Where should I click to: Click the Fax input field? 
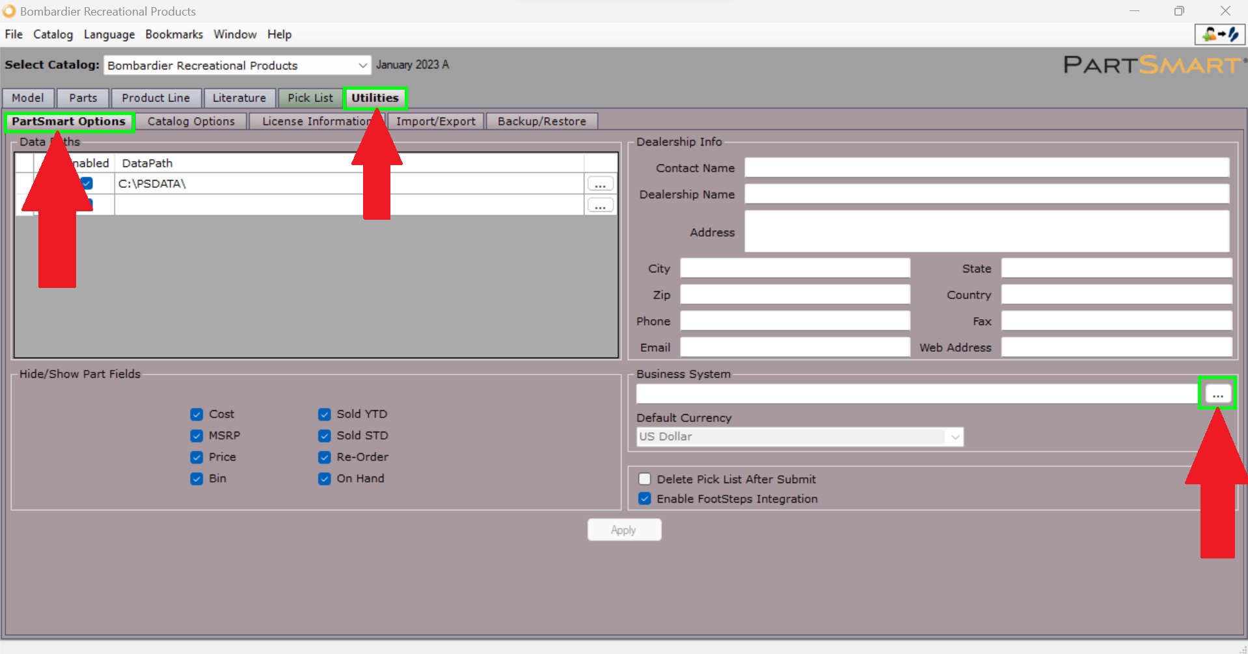coord(1117,320)
